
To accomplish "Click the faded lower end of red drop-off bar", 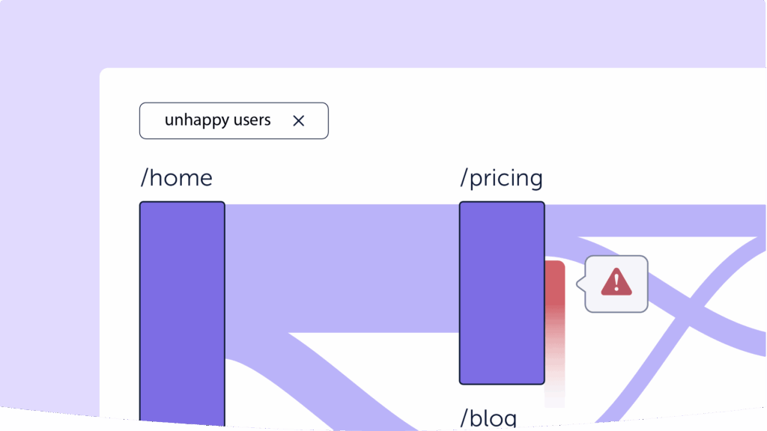I will (x=555, y=381).
